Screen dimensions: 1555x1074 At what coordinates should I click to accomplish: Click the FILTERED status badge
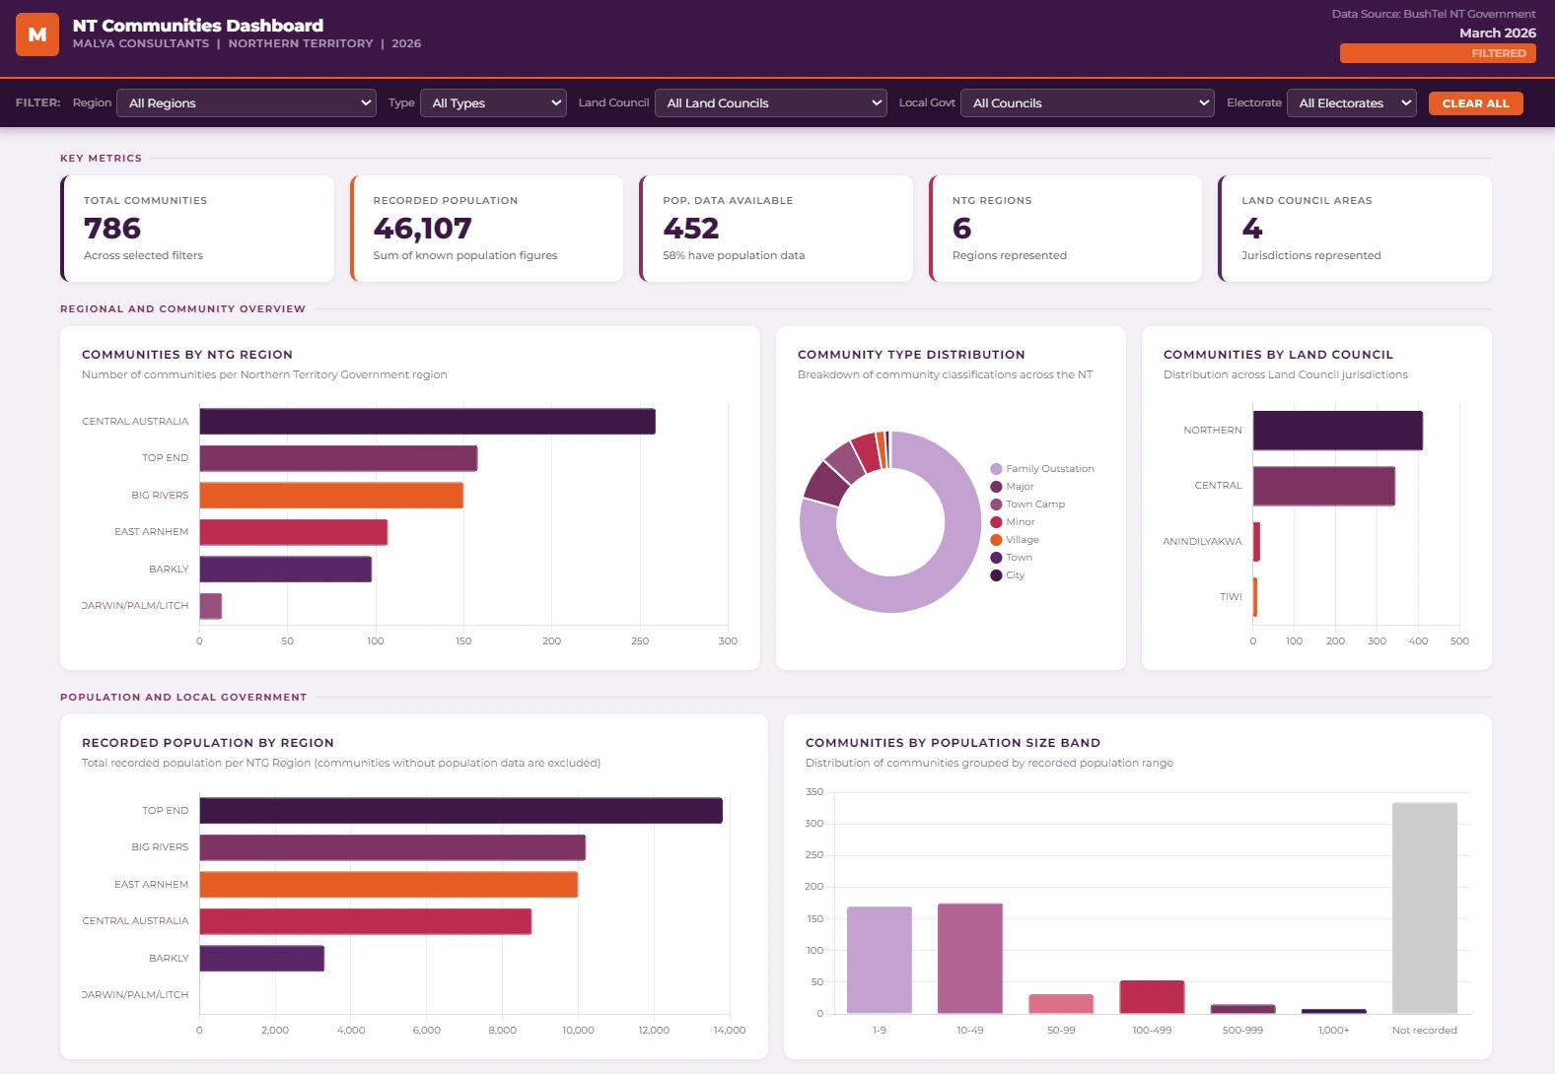1438,53
